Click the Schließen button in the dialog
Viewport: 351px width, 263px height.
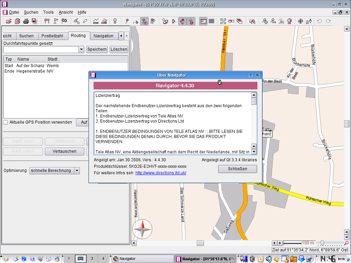coord(238,169)
